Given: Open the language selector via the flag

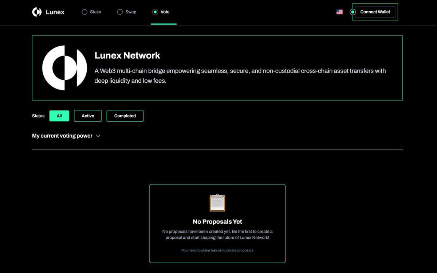Looking at the screenshot, I should [x=339, y=12].
